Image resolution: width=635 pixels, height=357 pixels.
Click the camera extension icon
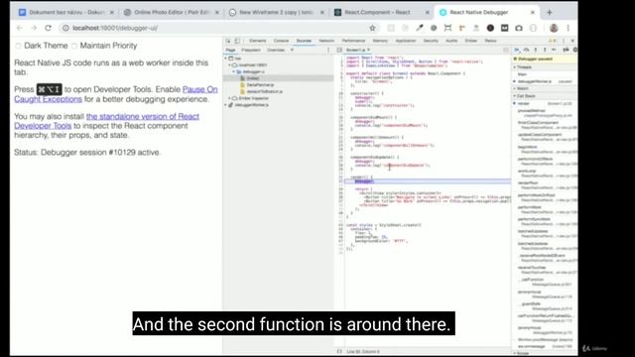coord(519,28)
